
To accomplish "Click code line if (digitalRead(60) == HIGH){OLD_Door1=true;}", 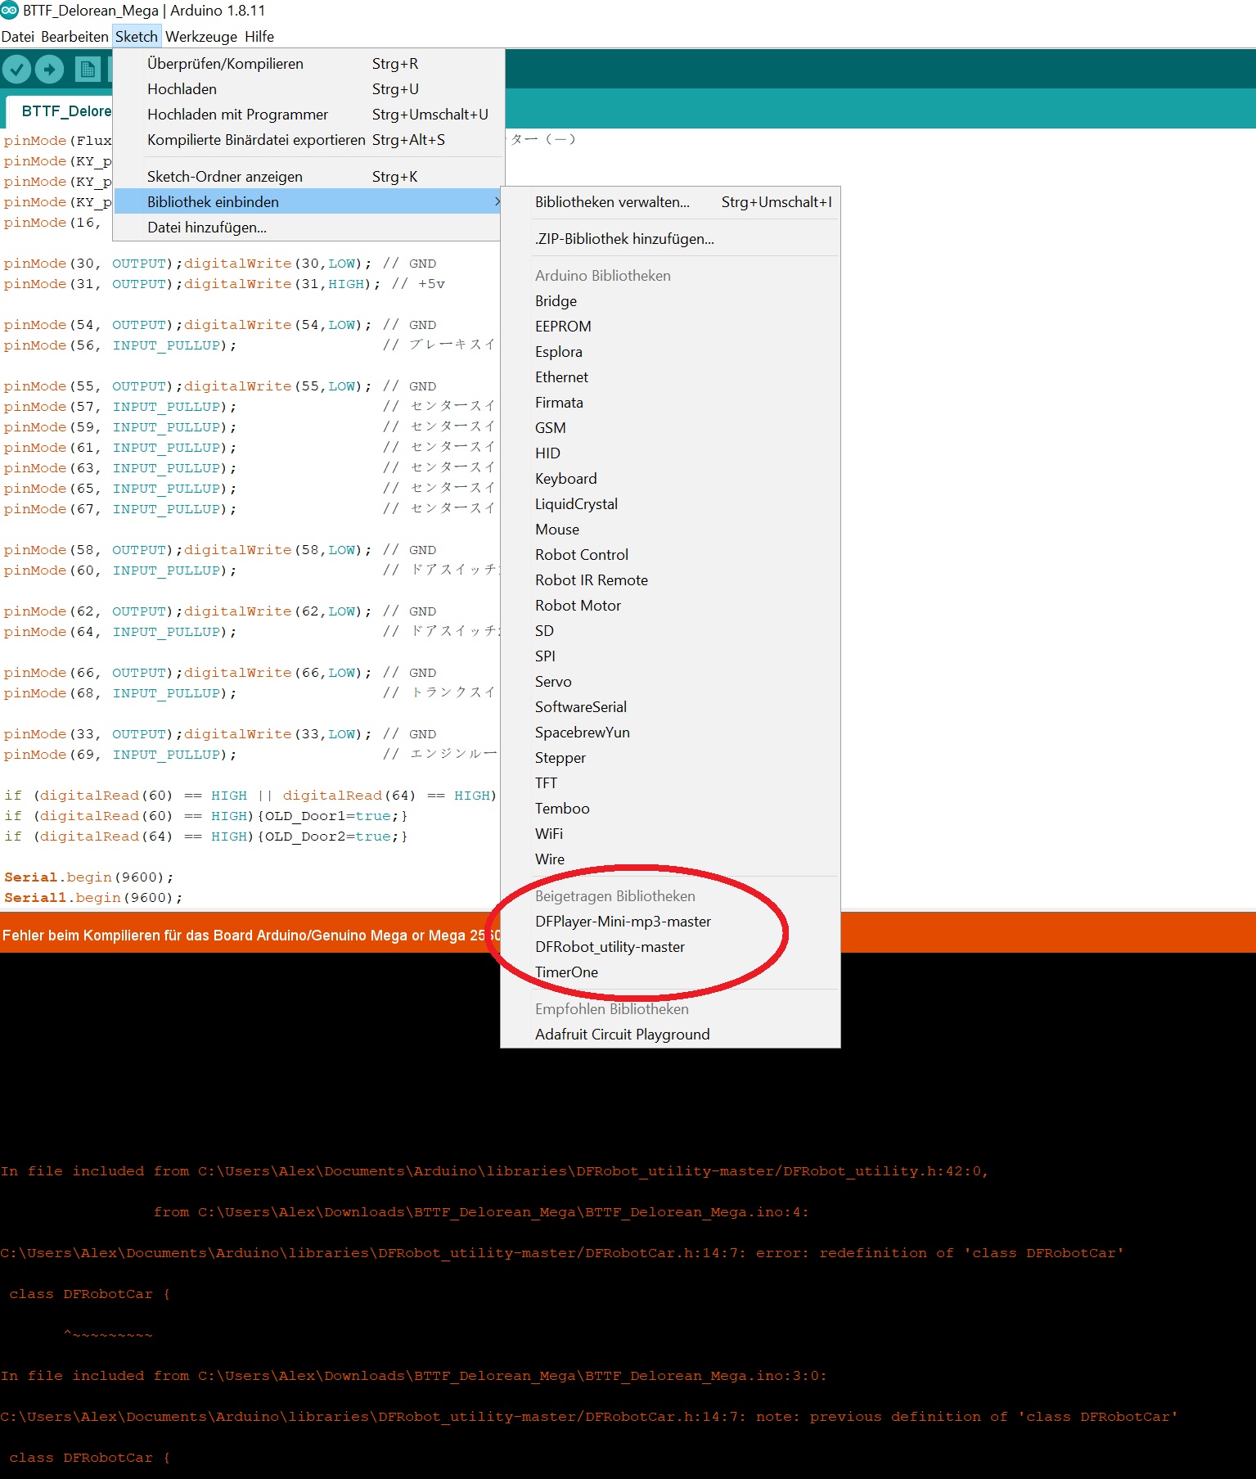I will (x=205, y=816).
